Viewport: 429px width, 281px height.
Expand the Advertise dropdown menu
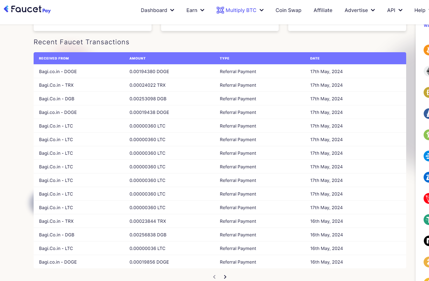click(360, 10)
